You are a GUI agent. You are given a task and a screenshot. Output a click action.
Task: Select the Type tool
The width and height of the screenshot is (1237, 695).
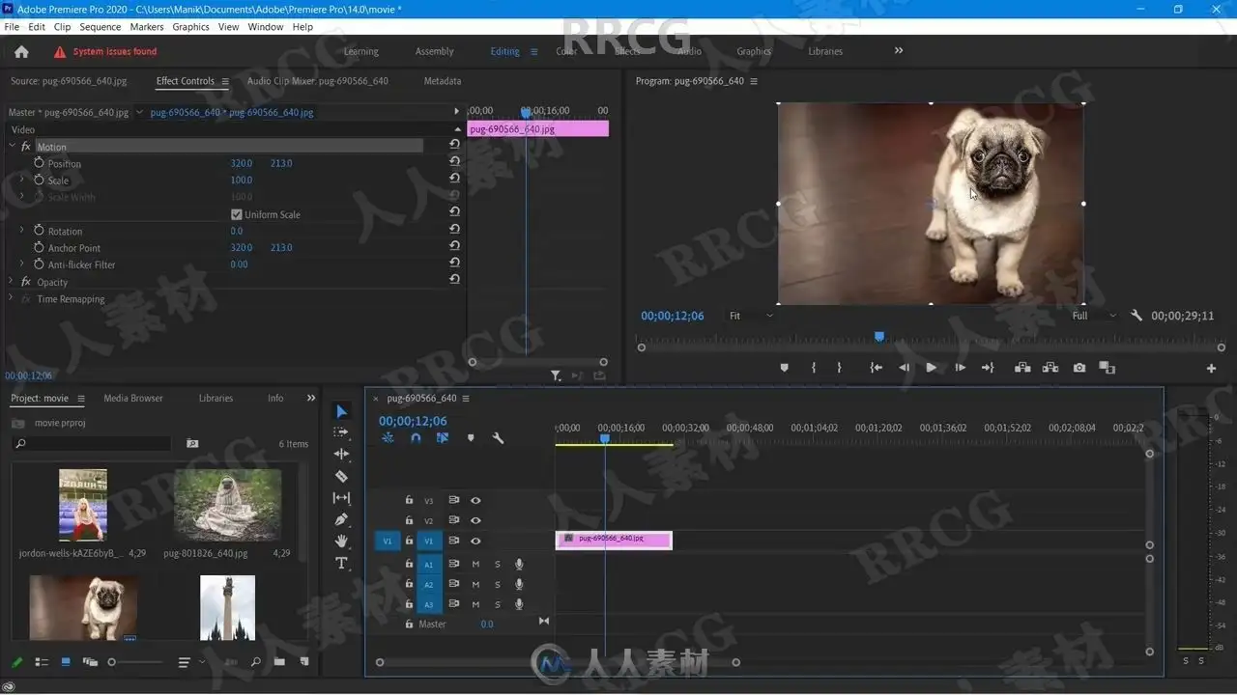341,564
